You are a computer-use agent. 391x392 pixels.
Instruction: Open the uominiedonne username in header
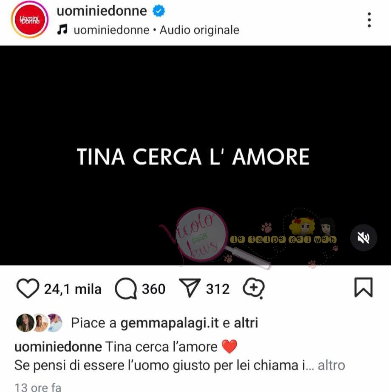click(x=102, y=11)
